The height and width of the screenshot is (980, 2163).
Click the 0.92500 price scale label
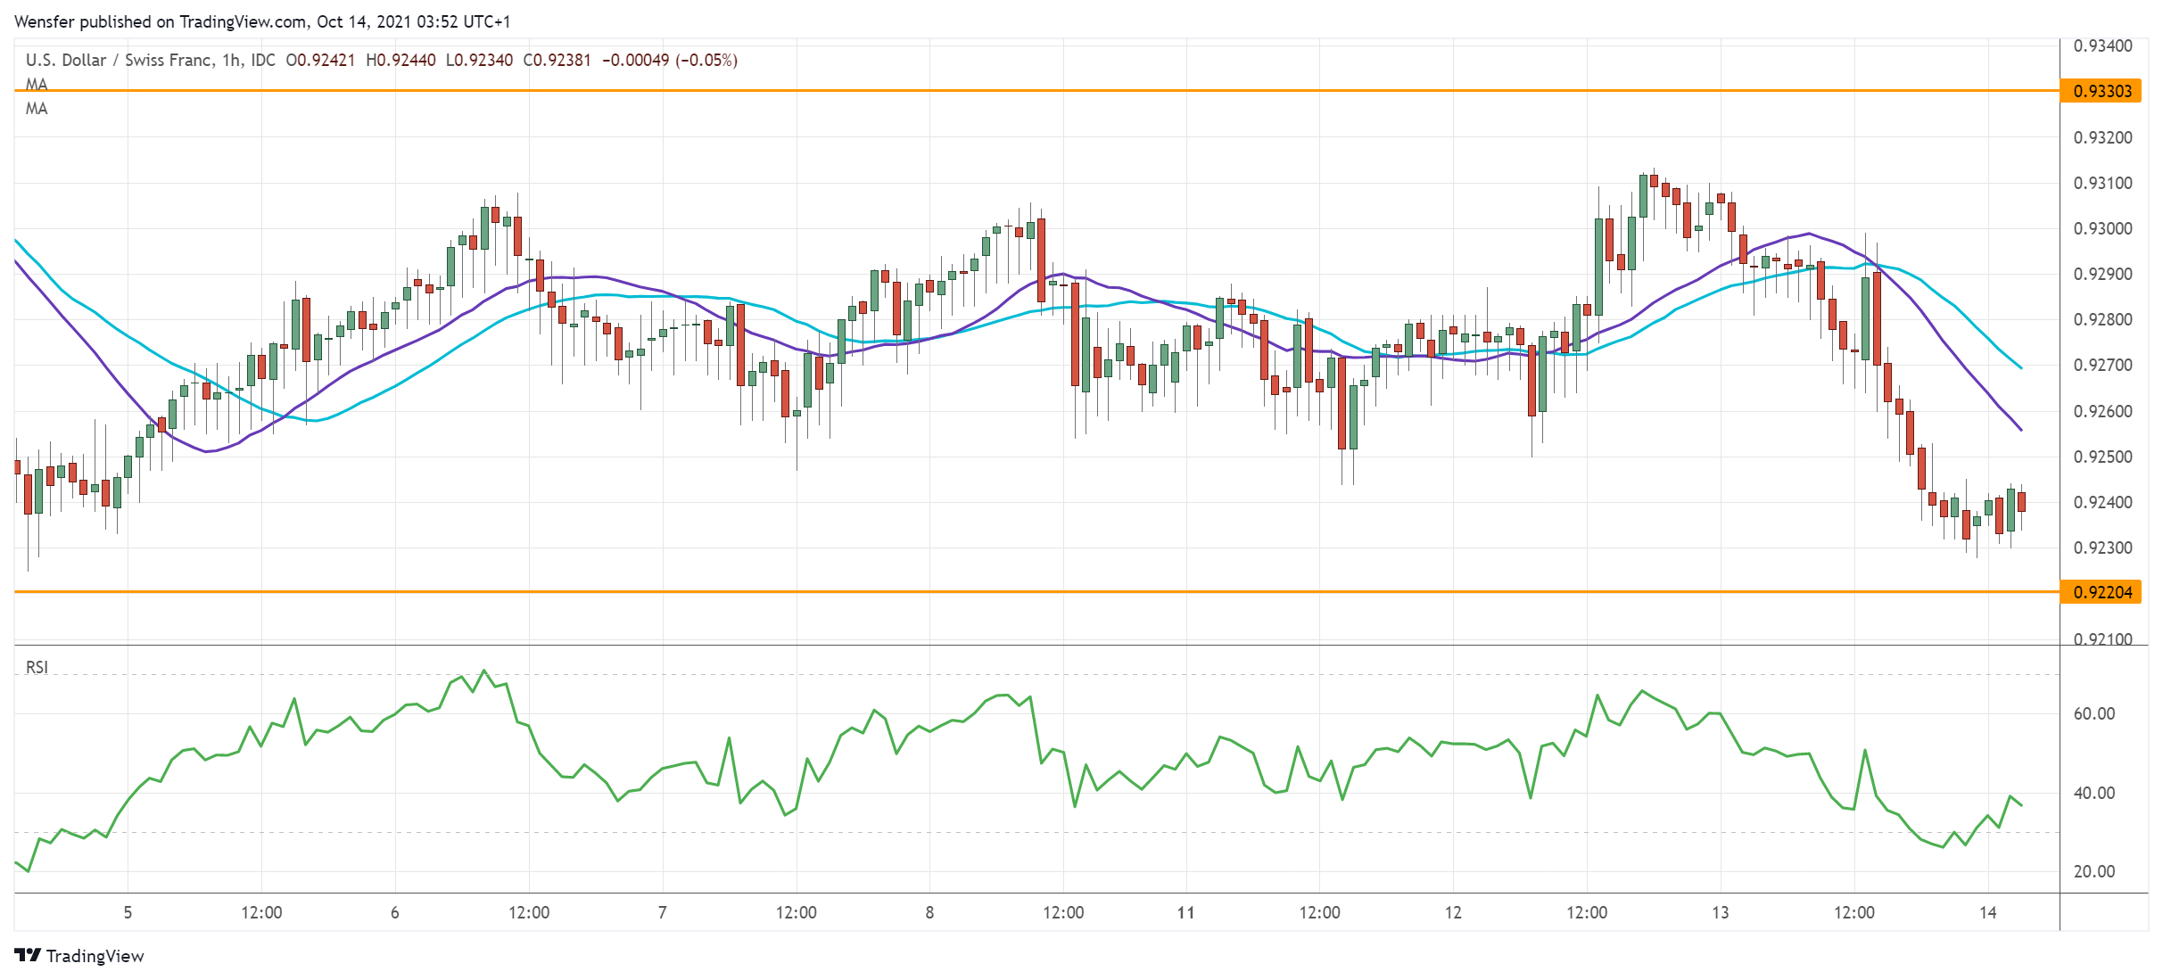pyautogui.click(x=2102, y=457)
